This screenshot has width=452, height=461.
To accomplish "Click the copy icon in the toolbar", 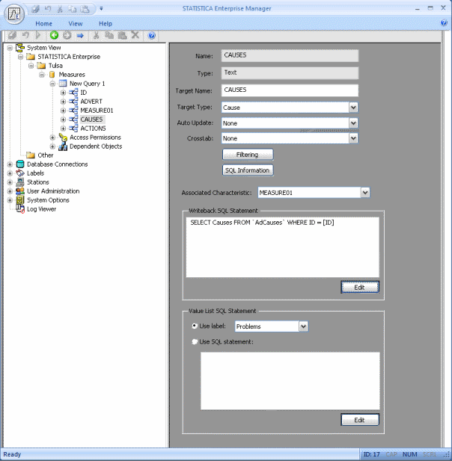I will 109,35.
